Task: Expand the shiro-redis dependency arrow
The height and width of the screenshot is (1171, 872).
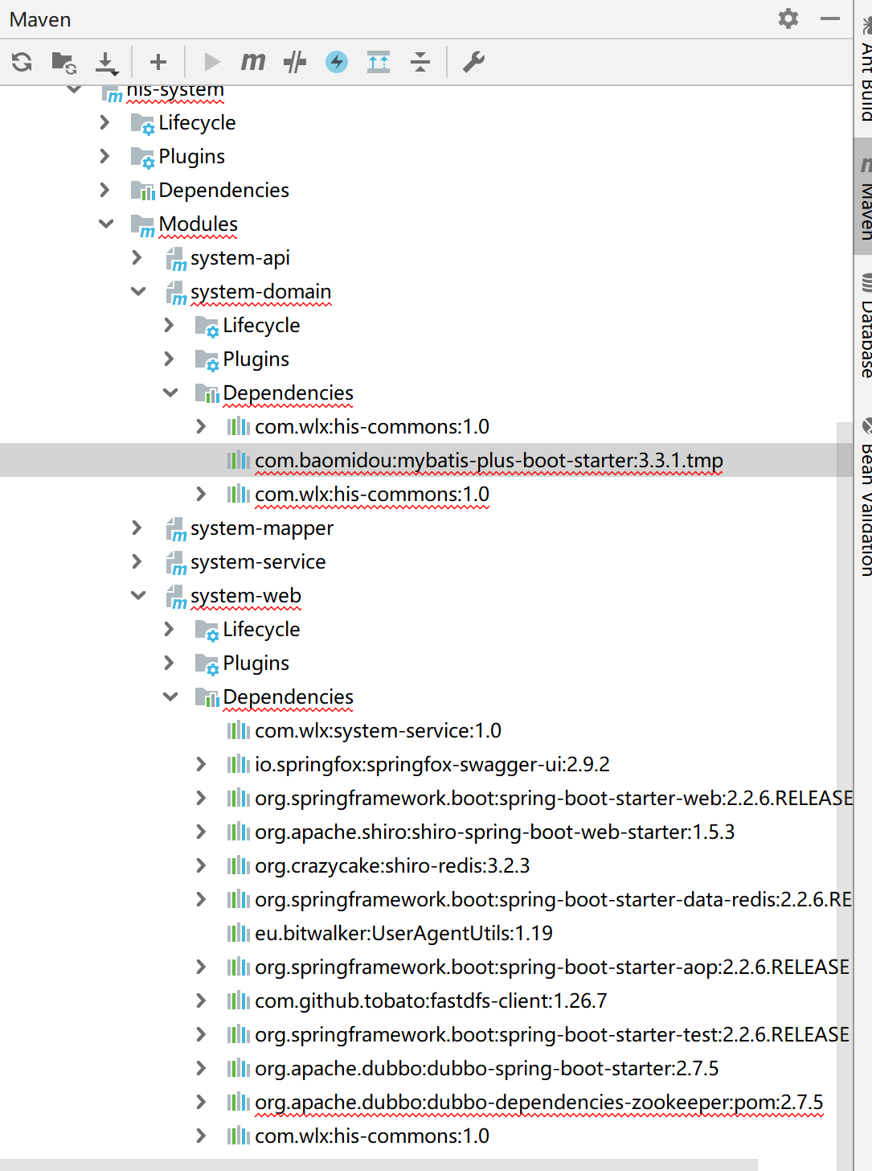Action: pyautogui.click(x=201, y=865)
